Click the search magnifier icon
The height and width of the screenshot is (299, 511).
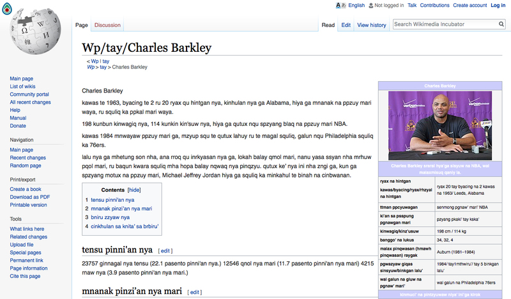click(x=501, y=24)
